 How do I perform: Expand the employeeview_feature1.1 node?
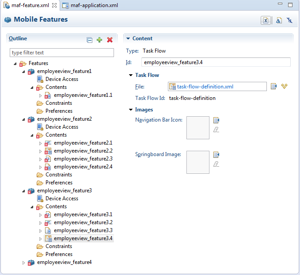(40, 95)
